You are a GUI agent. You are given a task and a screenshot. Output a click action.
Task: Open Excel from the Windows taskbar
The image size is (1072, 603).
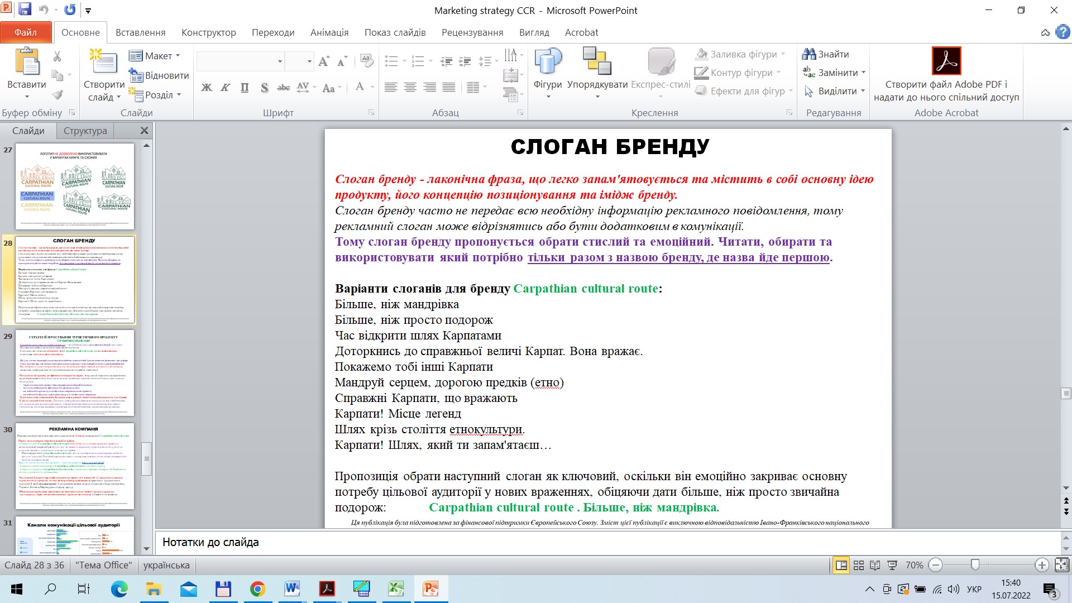point(396,588)
